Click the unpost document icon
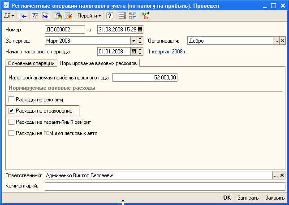 (69, 16)
